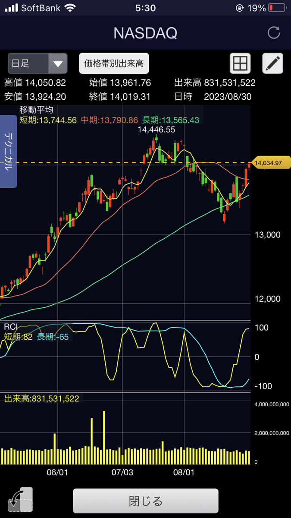Tap the 12,000 price axis label
This screenshot has height=518, width=291.
[267, 299]
